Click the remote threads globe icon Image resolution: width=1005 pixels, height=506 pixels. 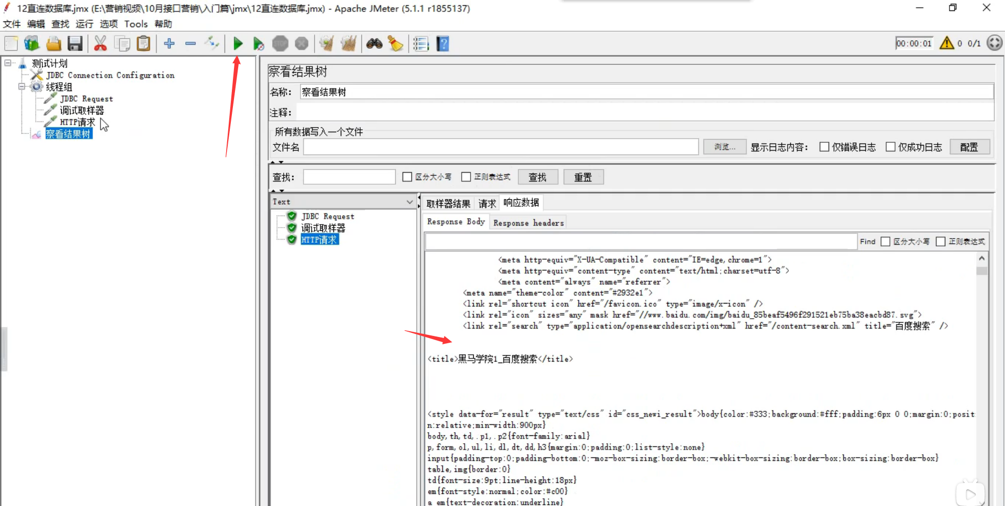(x=995, y=43)
